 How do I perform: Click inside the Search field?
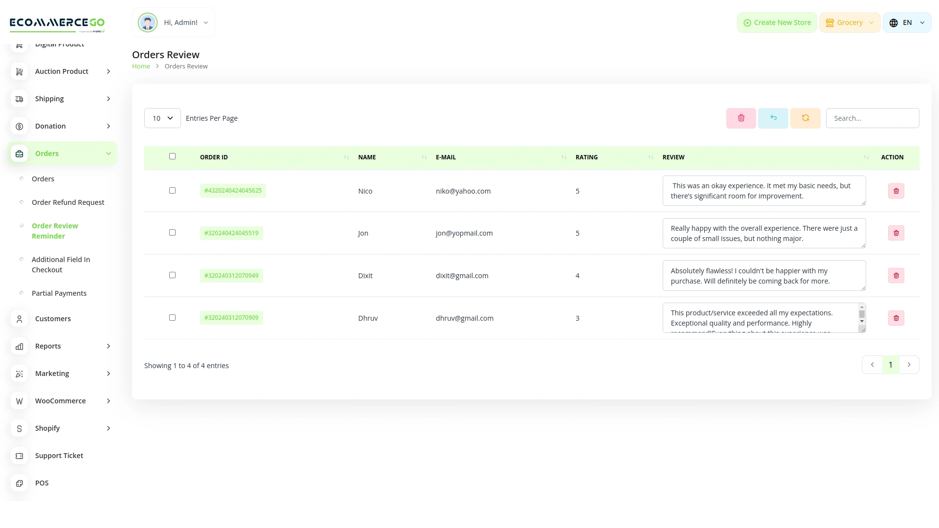[872, 118]
